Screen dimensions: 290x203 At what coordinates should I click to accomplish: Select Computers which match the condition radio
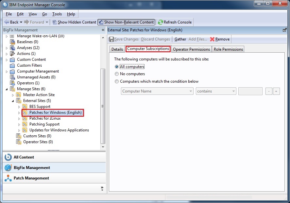click(116, 81)
